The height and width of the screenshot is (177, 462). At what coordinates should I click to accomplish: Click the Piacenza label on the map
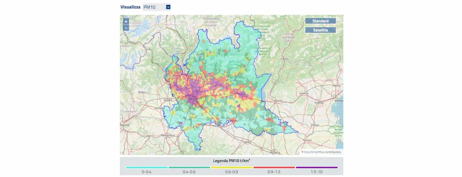[219, 125]
